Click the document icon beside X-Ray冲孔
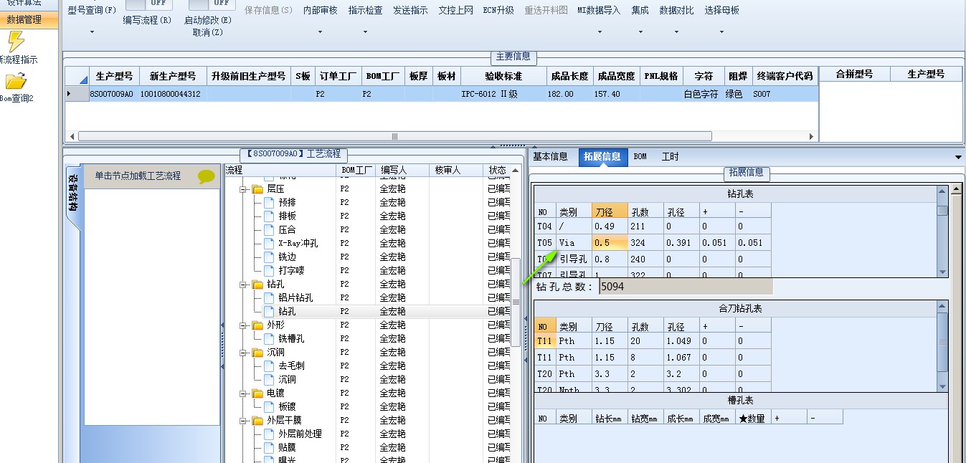This screenshot has width=966, height=463. click(269, 244)
